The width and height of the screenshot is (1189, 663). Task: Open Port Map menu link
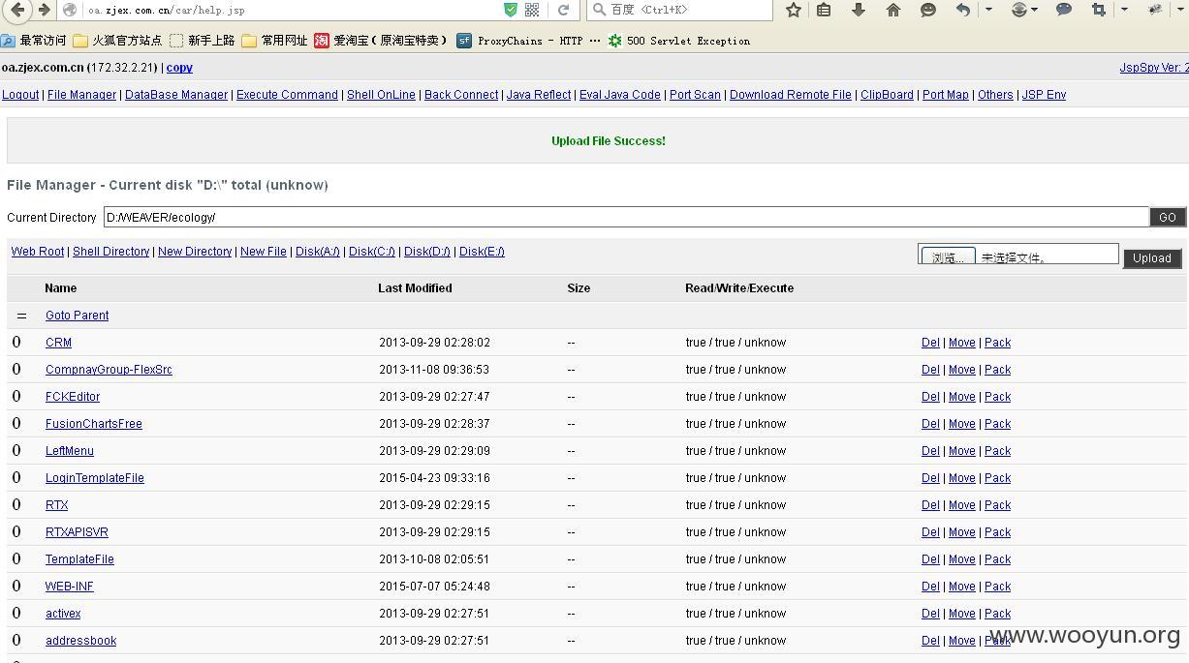(946, 95)
